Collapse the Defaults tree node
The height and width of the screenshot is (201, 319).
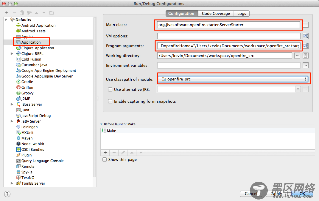point(6,20)
